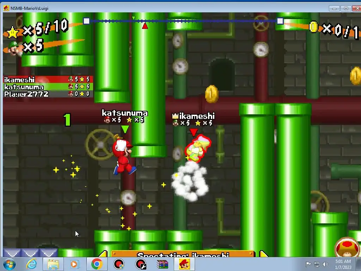Click the red triangle marker on level track

point(145,25)
